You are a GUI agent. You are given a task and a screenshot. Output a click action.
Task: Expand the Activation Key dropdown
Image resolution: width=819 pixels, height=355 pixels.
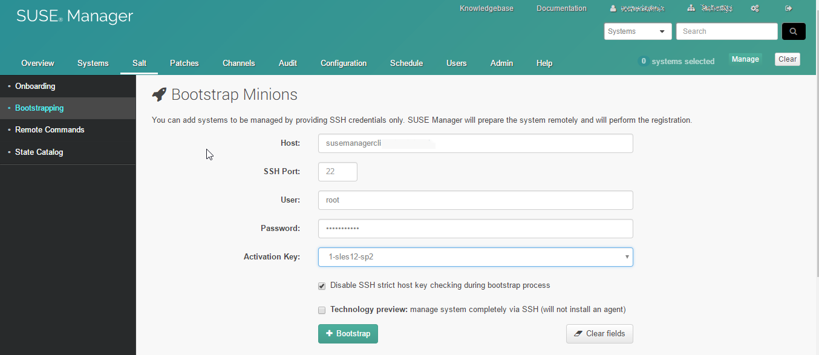pyautogui.click(x=475, y=257)
